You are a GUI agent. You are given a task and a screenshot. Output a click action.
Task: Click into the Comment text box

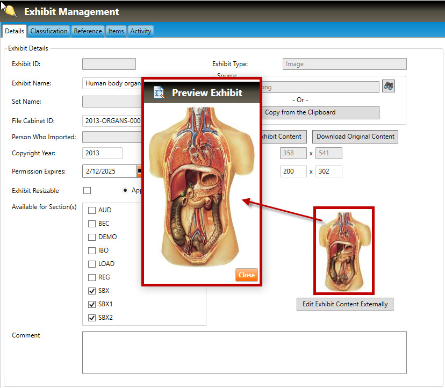click(244, 352)
